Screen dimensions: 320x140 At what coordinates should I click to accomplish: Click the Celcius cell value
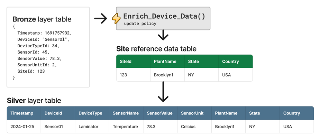tap(188, 127)
